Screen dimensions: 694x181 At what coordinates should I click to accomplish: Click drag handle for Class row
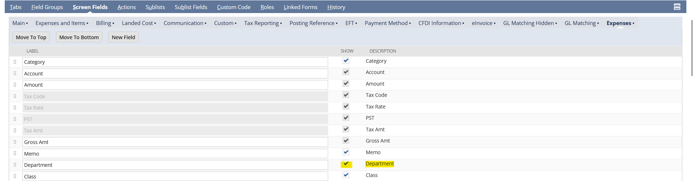click(x=15, y=176)
